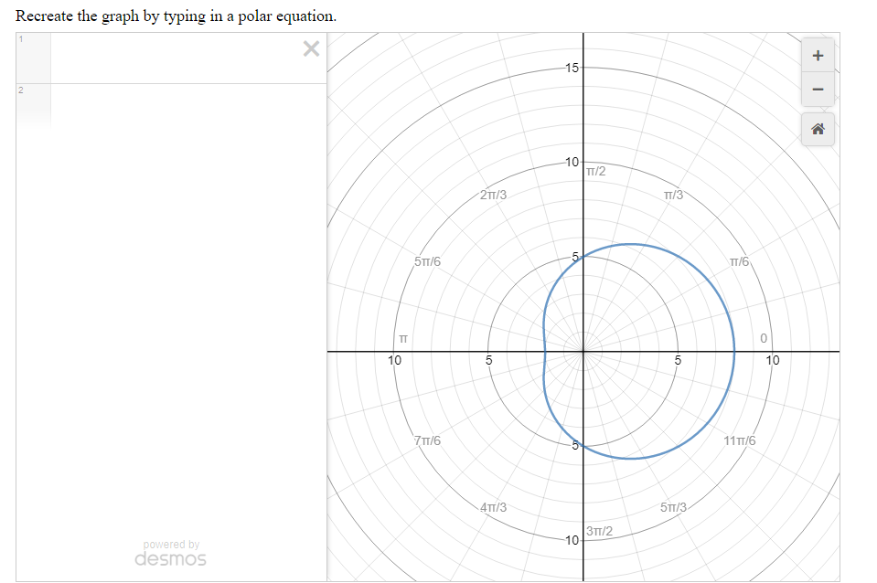Click the zoom in plus icon

(x=817, y=54)
